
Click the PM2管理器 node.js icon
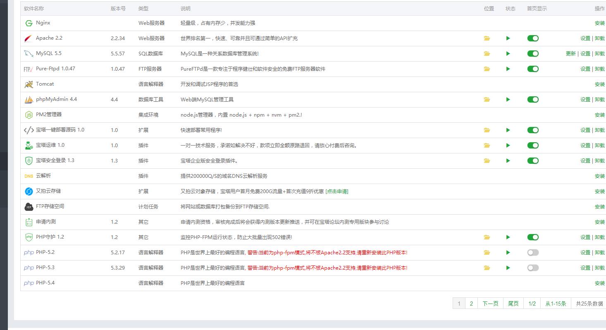pos(29,115)
